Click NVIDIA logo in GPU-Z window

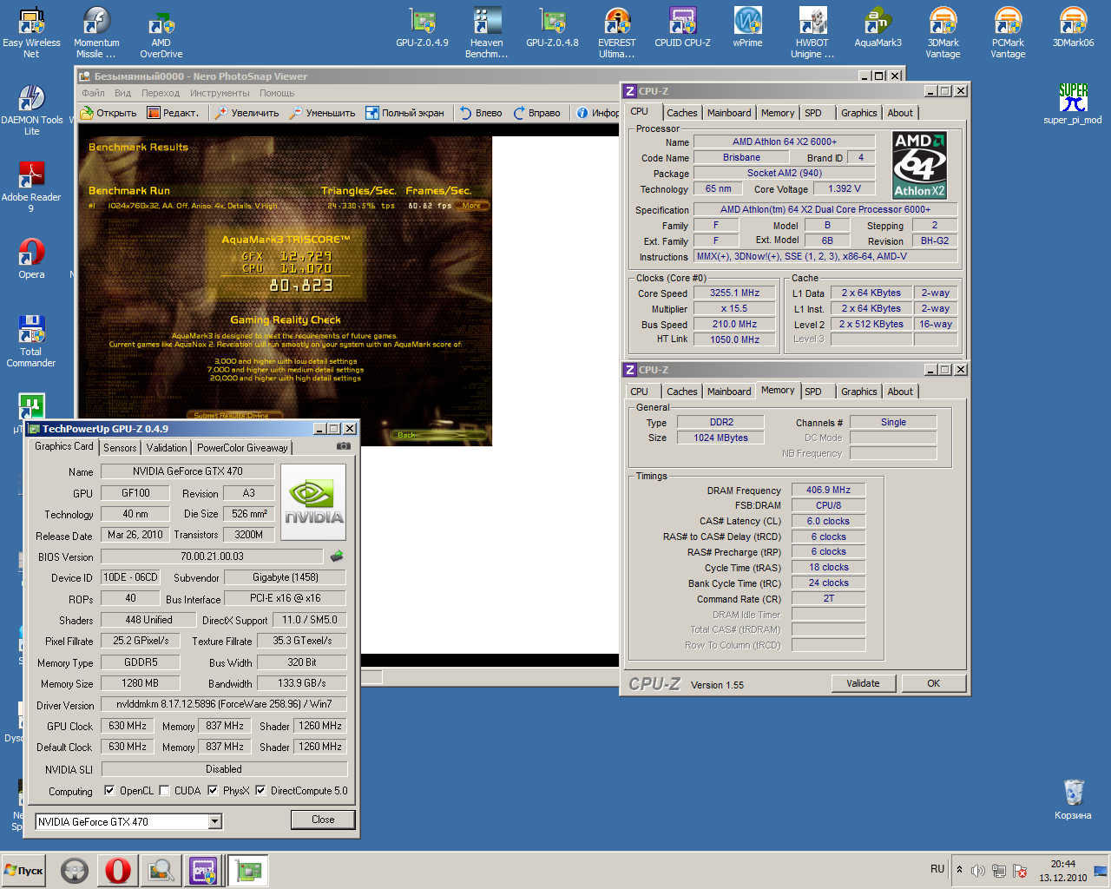click(x=313, y=502)
